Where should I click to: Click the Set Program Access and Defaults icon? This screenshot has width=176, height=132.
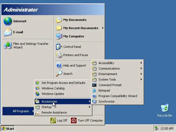coord(37,83)
